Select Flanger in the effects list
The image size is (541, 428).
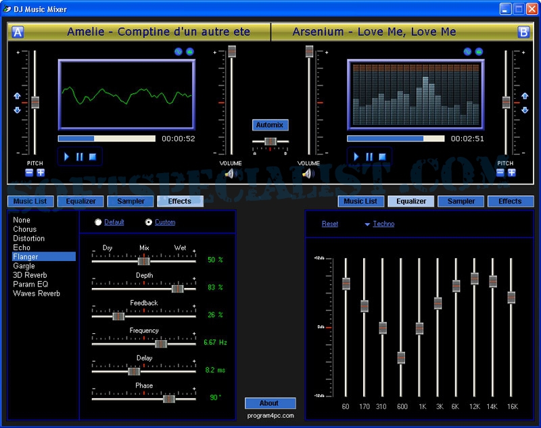[x=44, y=256]
